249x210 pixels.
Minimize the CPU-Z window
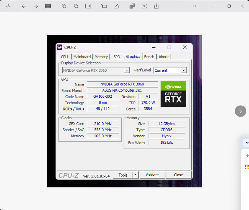(154, 47)
